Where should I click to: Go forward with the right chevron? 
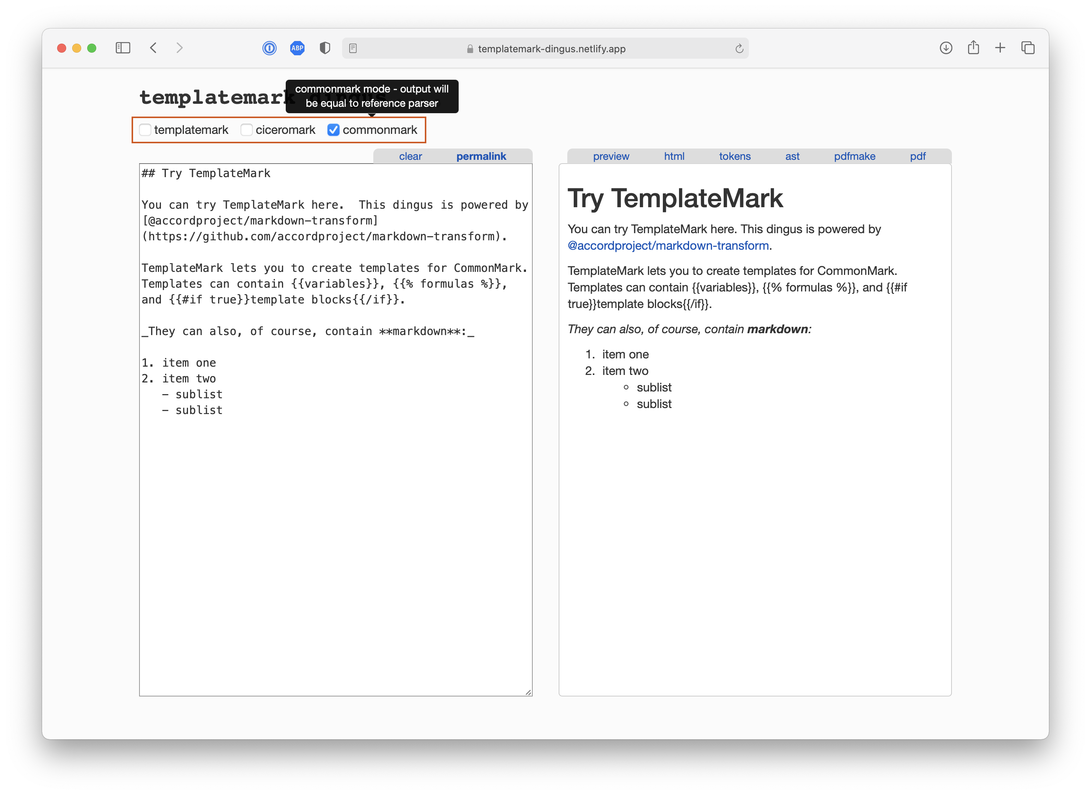[179, 48]
